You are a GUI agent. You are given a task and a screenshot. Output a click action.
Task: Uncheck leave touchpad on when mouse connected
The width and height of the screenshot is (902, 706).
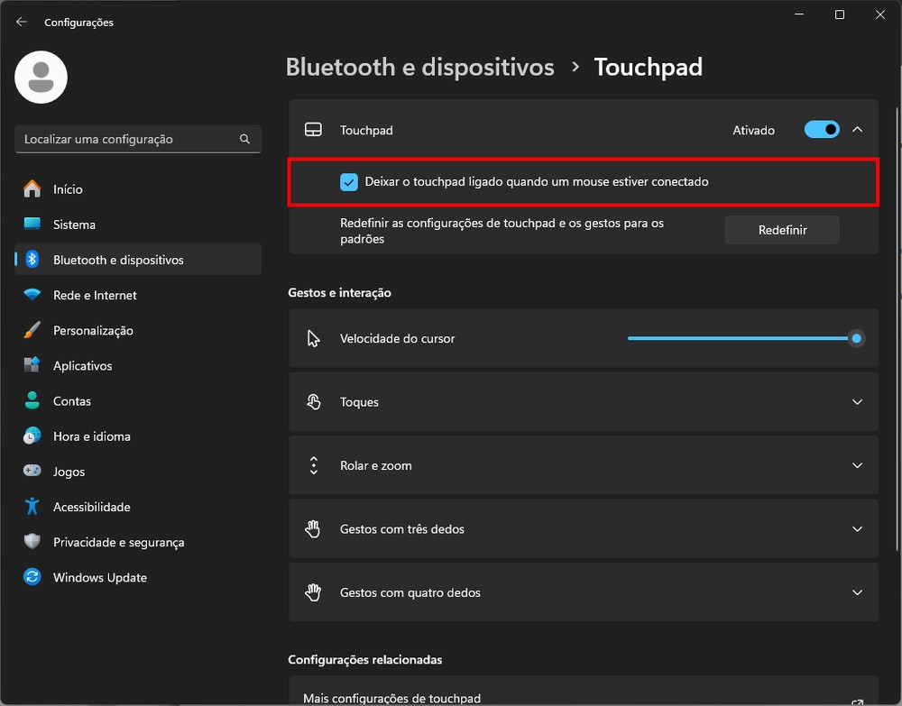(349, 182)
